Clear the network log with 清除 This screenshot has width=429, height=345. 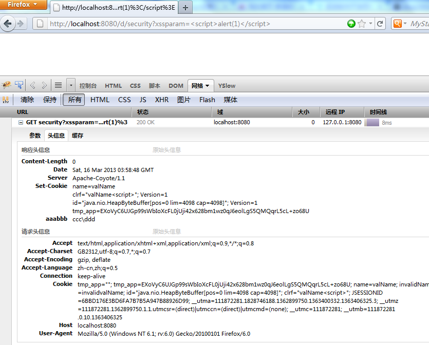[x=27, y=100]
